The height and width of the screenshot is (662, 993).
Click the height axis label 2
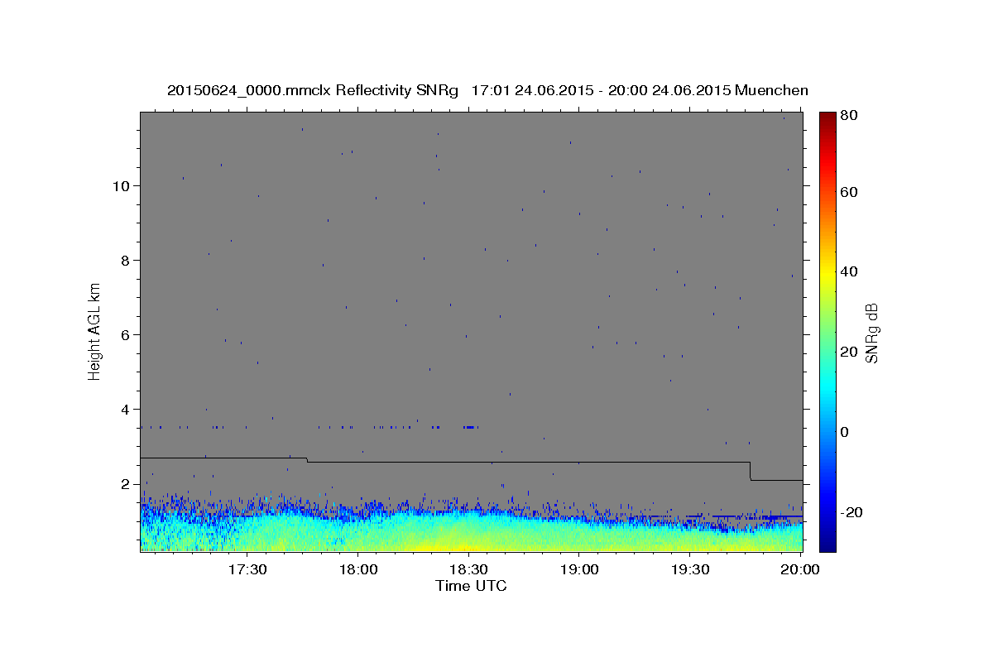[x=124, y=483]
